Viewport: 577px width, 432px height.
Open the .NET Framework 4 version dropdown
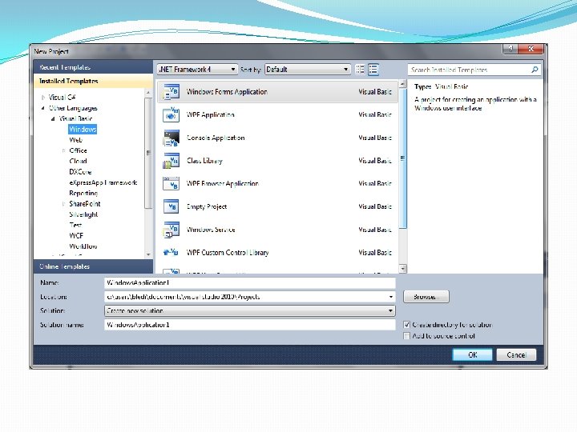197,70
